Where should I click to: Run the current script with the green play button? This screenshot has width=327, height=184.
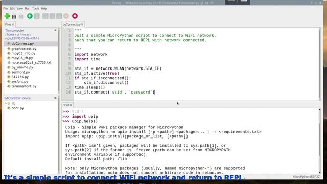[x=30, y=16]
